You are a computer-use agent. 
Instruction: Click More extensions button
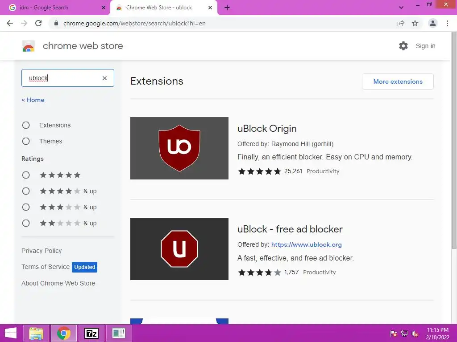click(x=398, y=81)
